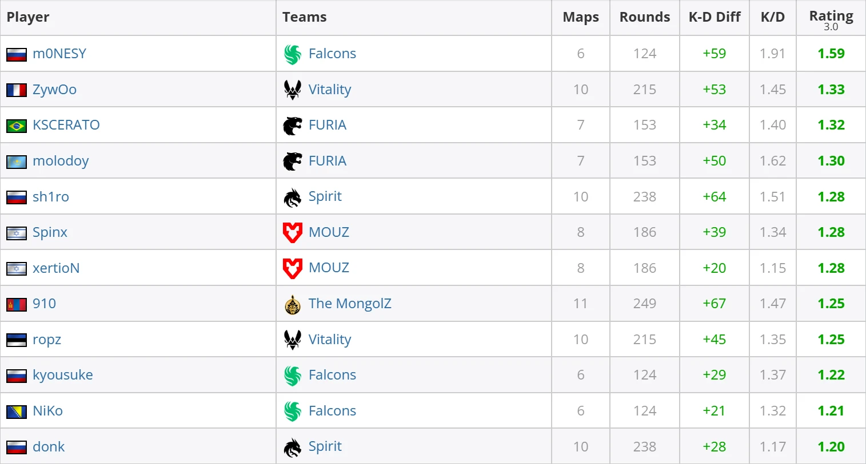This screenshot has width=866, height=464.
Task: Sort by the Maps column header
Action: 581,17
